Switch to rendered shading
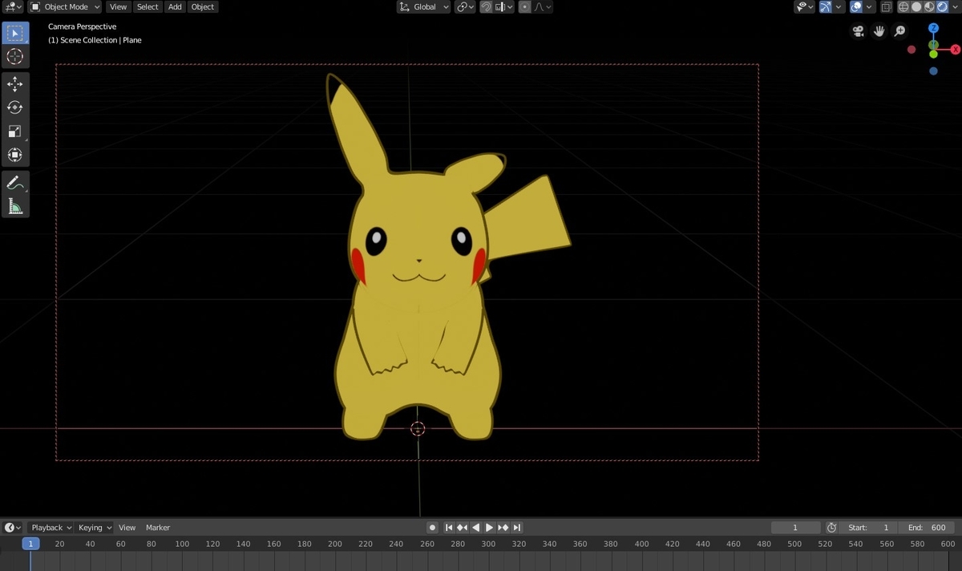 [943, 6]
